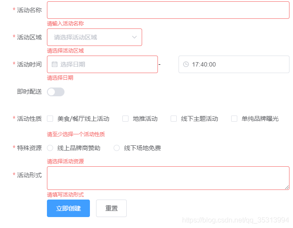
Task: Check the 线下主题活动 checkbox
Action: pos(174,119)
